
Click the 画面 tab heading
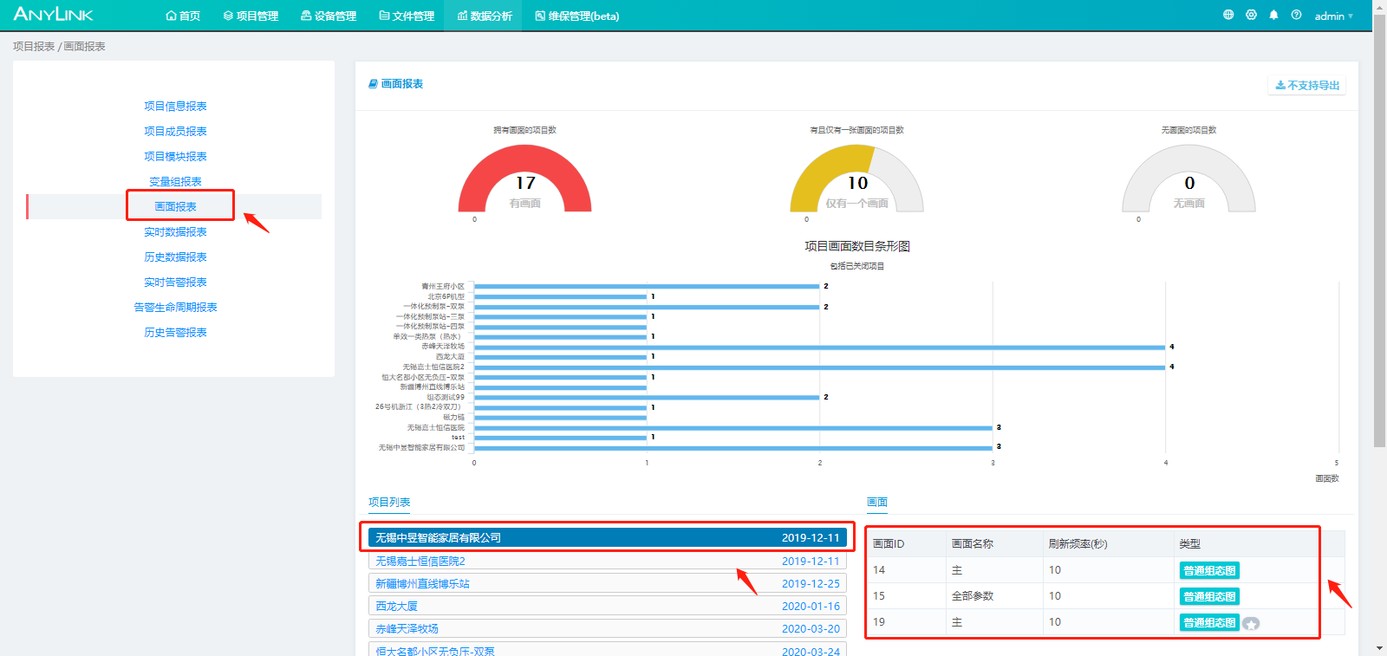[x=877, y=502]
